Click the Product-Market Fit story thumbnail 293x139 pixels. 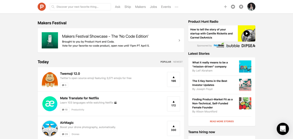point(245,103)
